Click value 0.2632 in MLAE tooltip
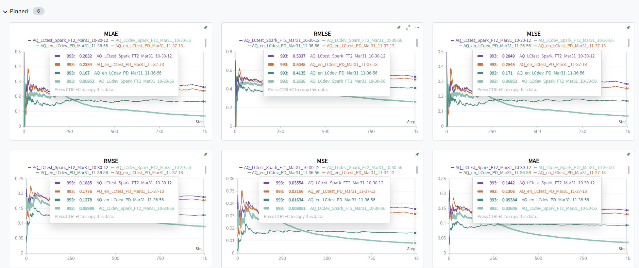This screenshot has height=268, width=639. pyautogui.click(x=86, y=56)
